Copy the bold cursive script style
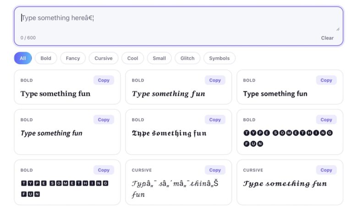The image size is (352, 209). (x=326, y=170)
